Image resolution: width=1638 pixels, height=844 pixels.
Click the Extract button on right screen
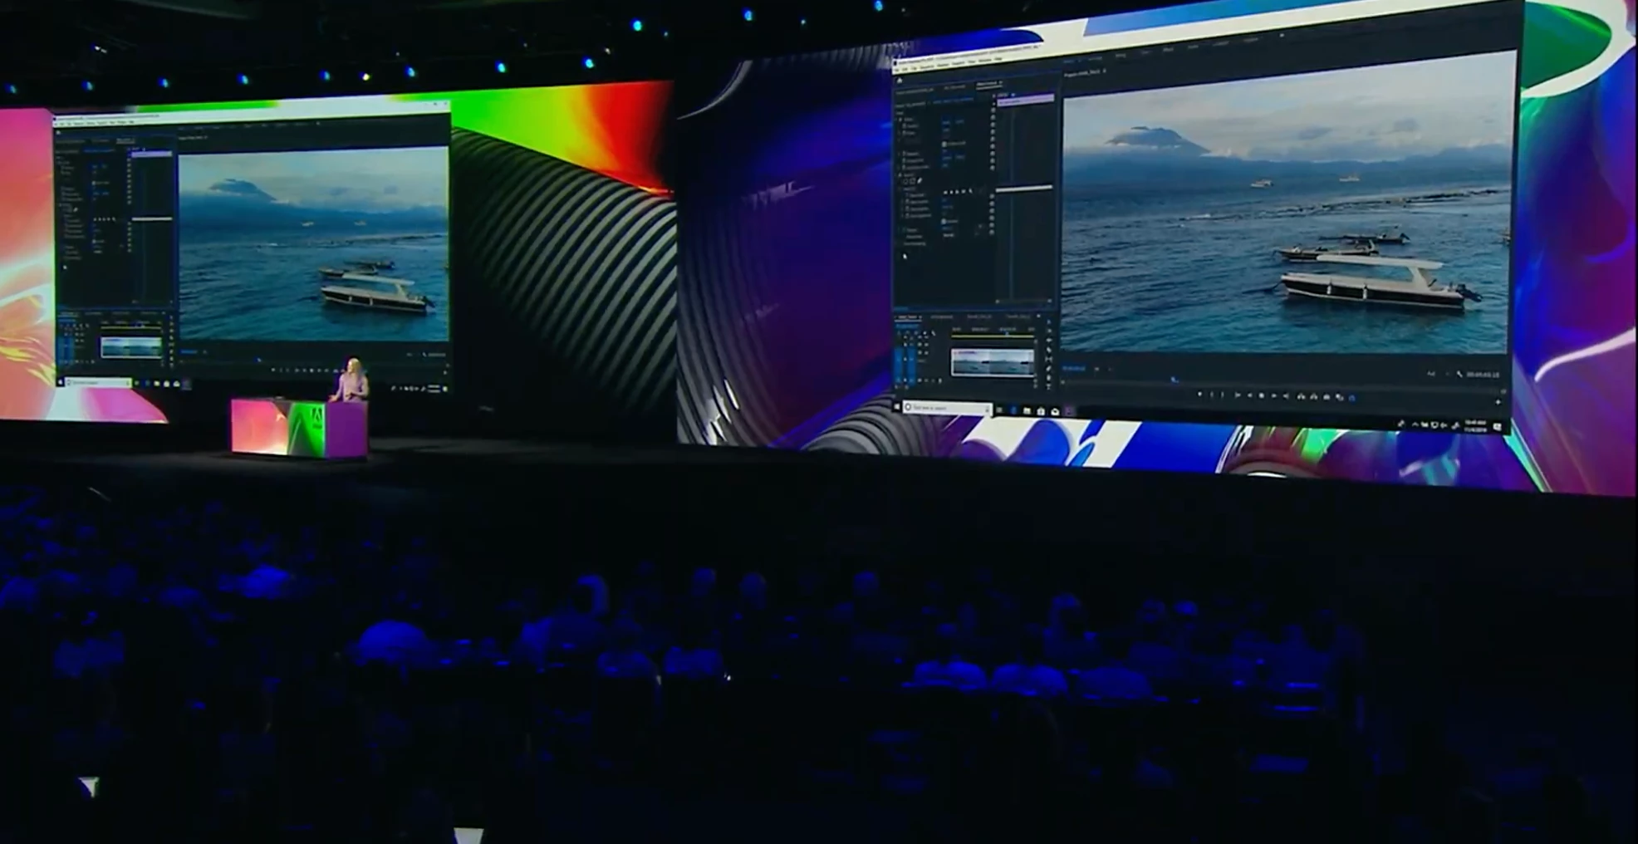(x=1314, y=396)
